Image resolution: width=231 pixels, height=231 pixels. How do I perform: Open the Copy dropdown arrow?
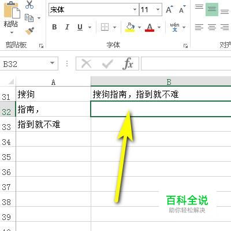39,18
